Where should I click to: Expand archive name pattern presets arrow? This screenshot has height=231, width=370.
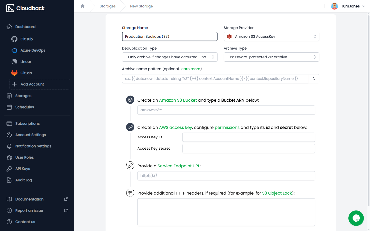(x=314, y=79)
